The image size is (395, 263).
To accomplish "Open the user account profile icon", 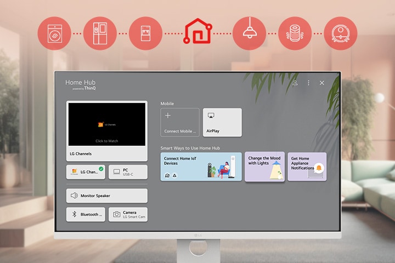I will tap(295, 83).
